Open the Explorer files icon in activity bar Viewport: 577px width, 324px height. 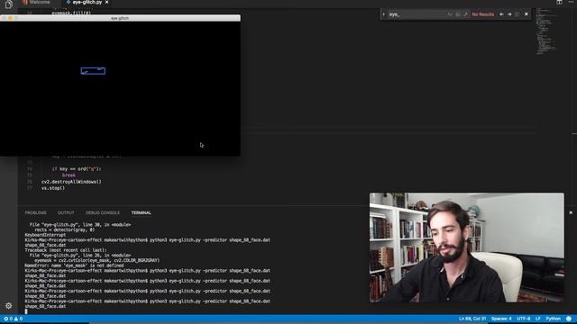[8, 4]
